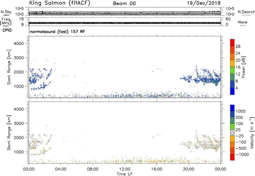Click the 3000 tick on velocity panel axis
This screenshot has height=176, width=255.
[18, 123]
